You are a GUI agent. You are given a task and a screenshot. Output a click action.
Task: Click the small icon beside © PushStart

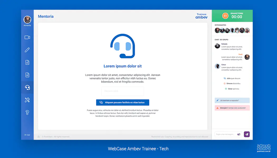39,137
